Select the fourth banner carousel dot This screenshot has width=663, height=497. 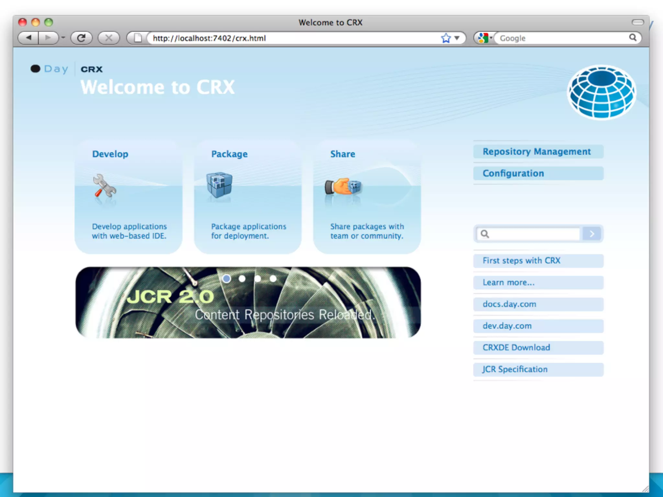pos(273,279)
